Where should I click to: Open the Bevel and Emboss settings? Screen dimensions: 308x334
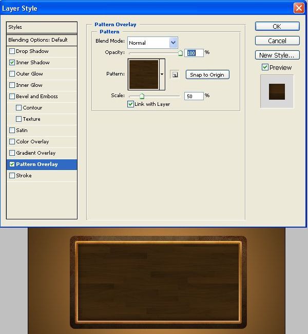coord(36,97)
